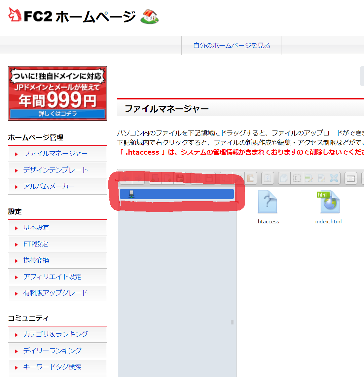Click the paste clipboard toolbar icon

click(x=250, y=178)
